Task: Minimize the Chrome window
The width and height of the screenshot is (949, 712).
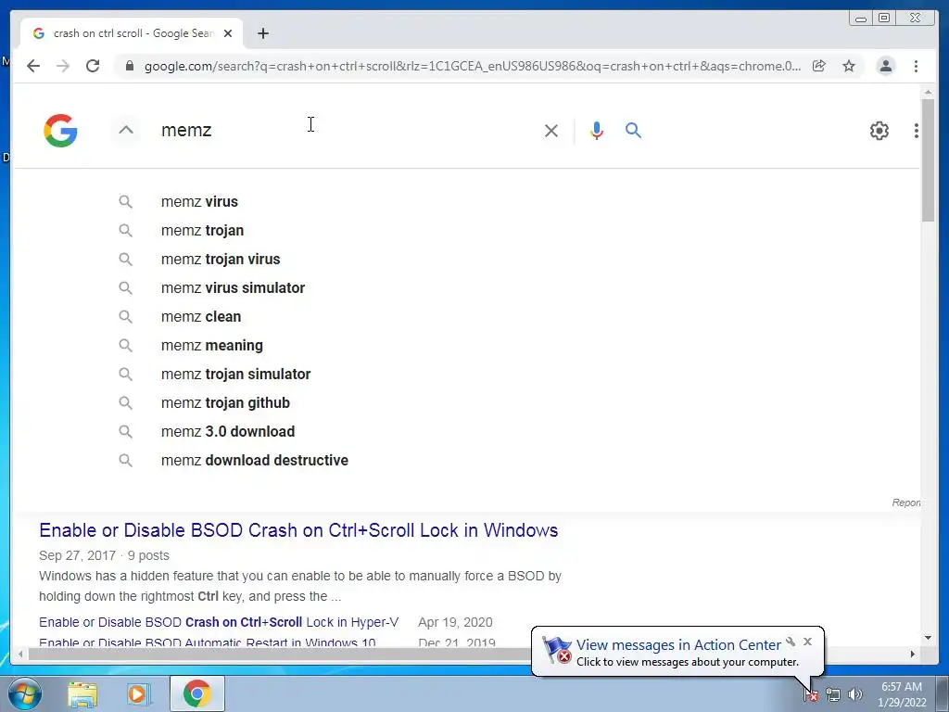Action: [x=861, y=19]
